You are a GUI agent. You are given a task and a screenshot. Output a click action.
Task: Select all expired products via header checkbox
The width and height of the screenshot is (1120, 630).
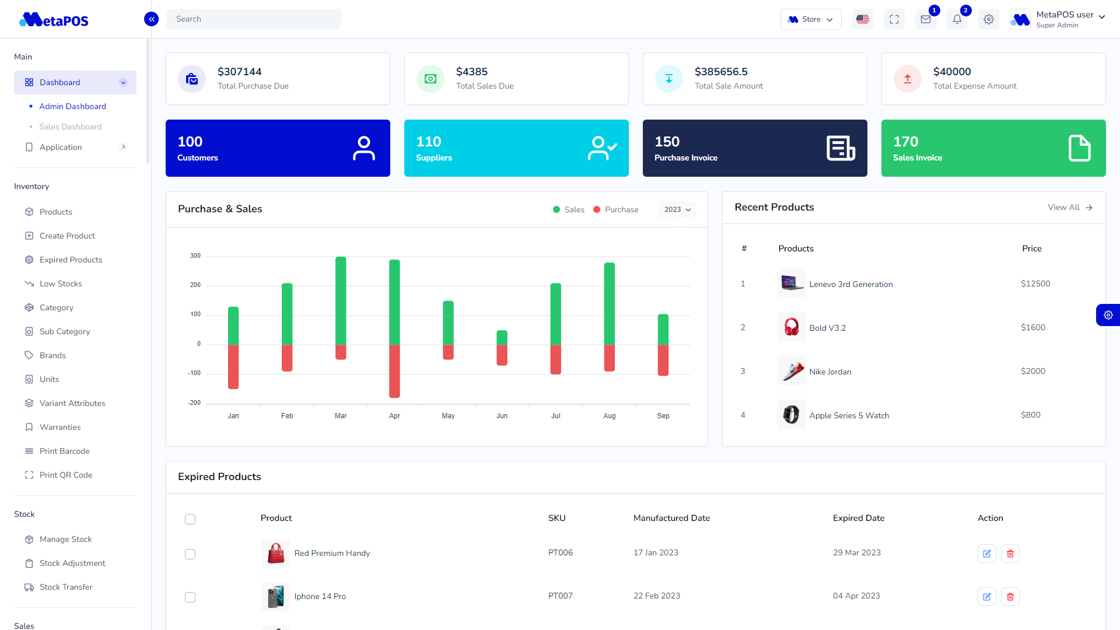tap(190, 519)
